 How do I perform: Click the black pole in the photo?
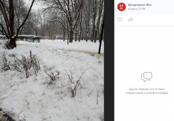point(101,35)
